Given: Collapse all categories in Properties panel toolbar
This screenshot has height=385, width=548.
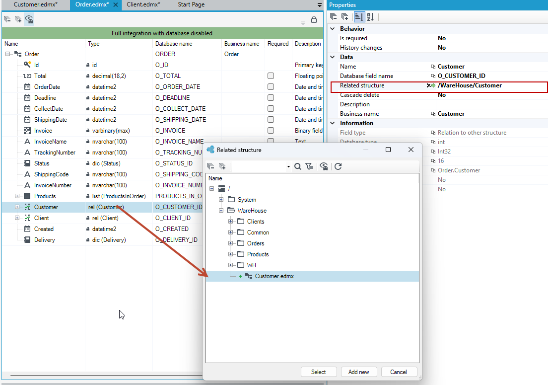Looking at the screenshot, I should click(334, 17).
